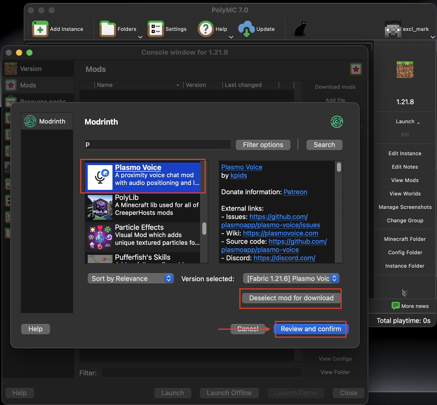437x405 pixels.
Task: Click the Review and confirm button
Action: (311, 329)
